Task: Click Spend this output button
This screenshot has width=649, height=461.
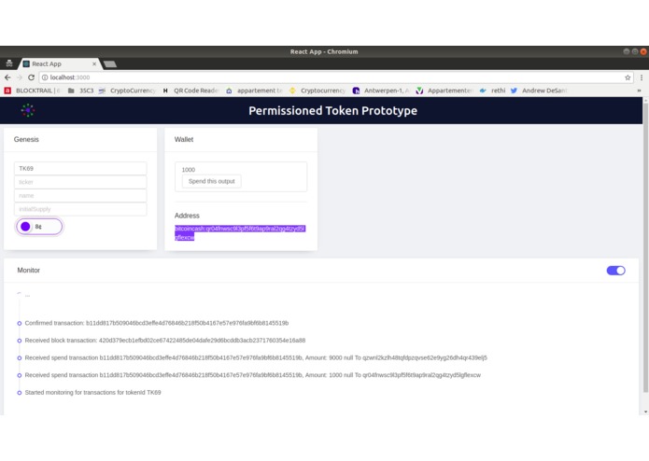Action: (x=211, y=181)
